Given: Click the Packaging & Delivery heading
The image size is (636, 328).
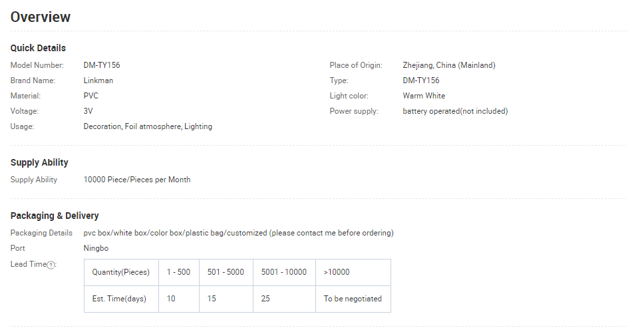Looking at the screenshot, I should [55, 216].
